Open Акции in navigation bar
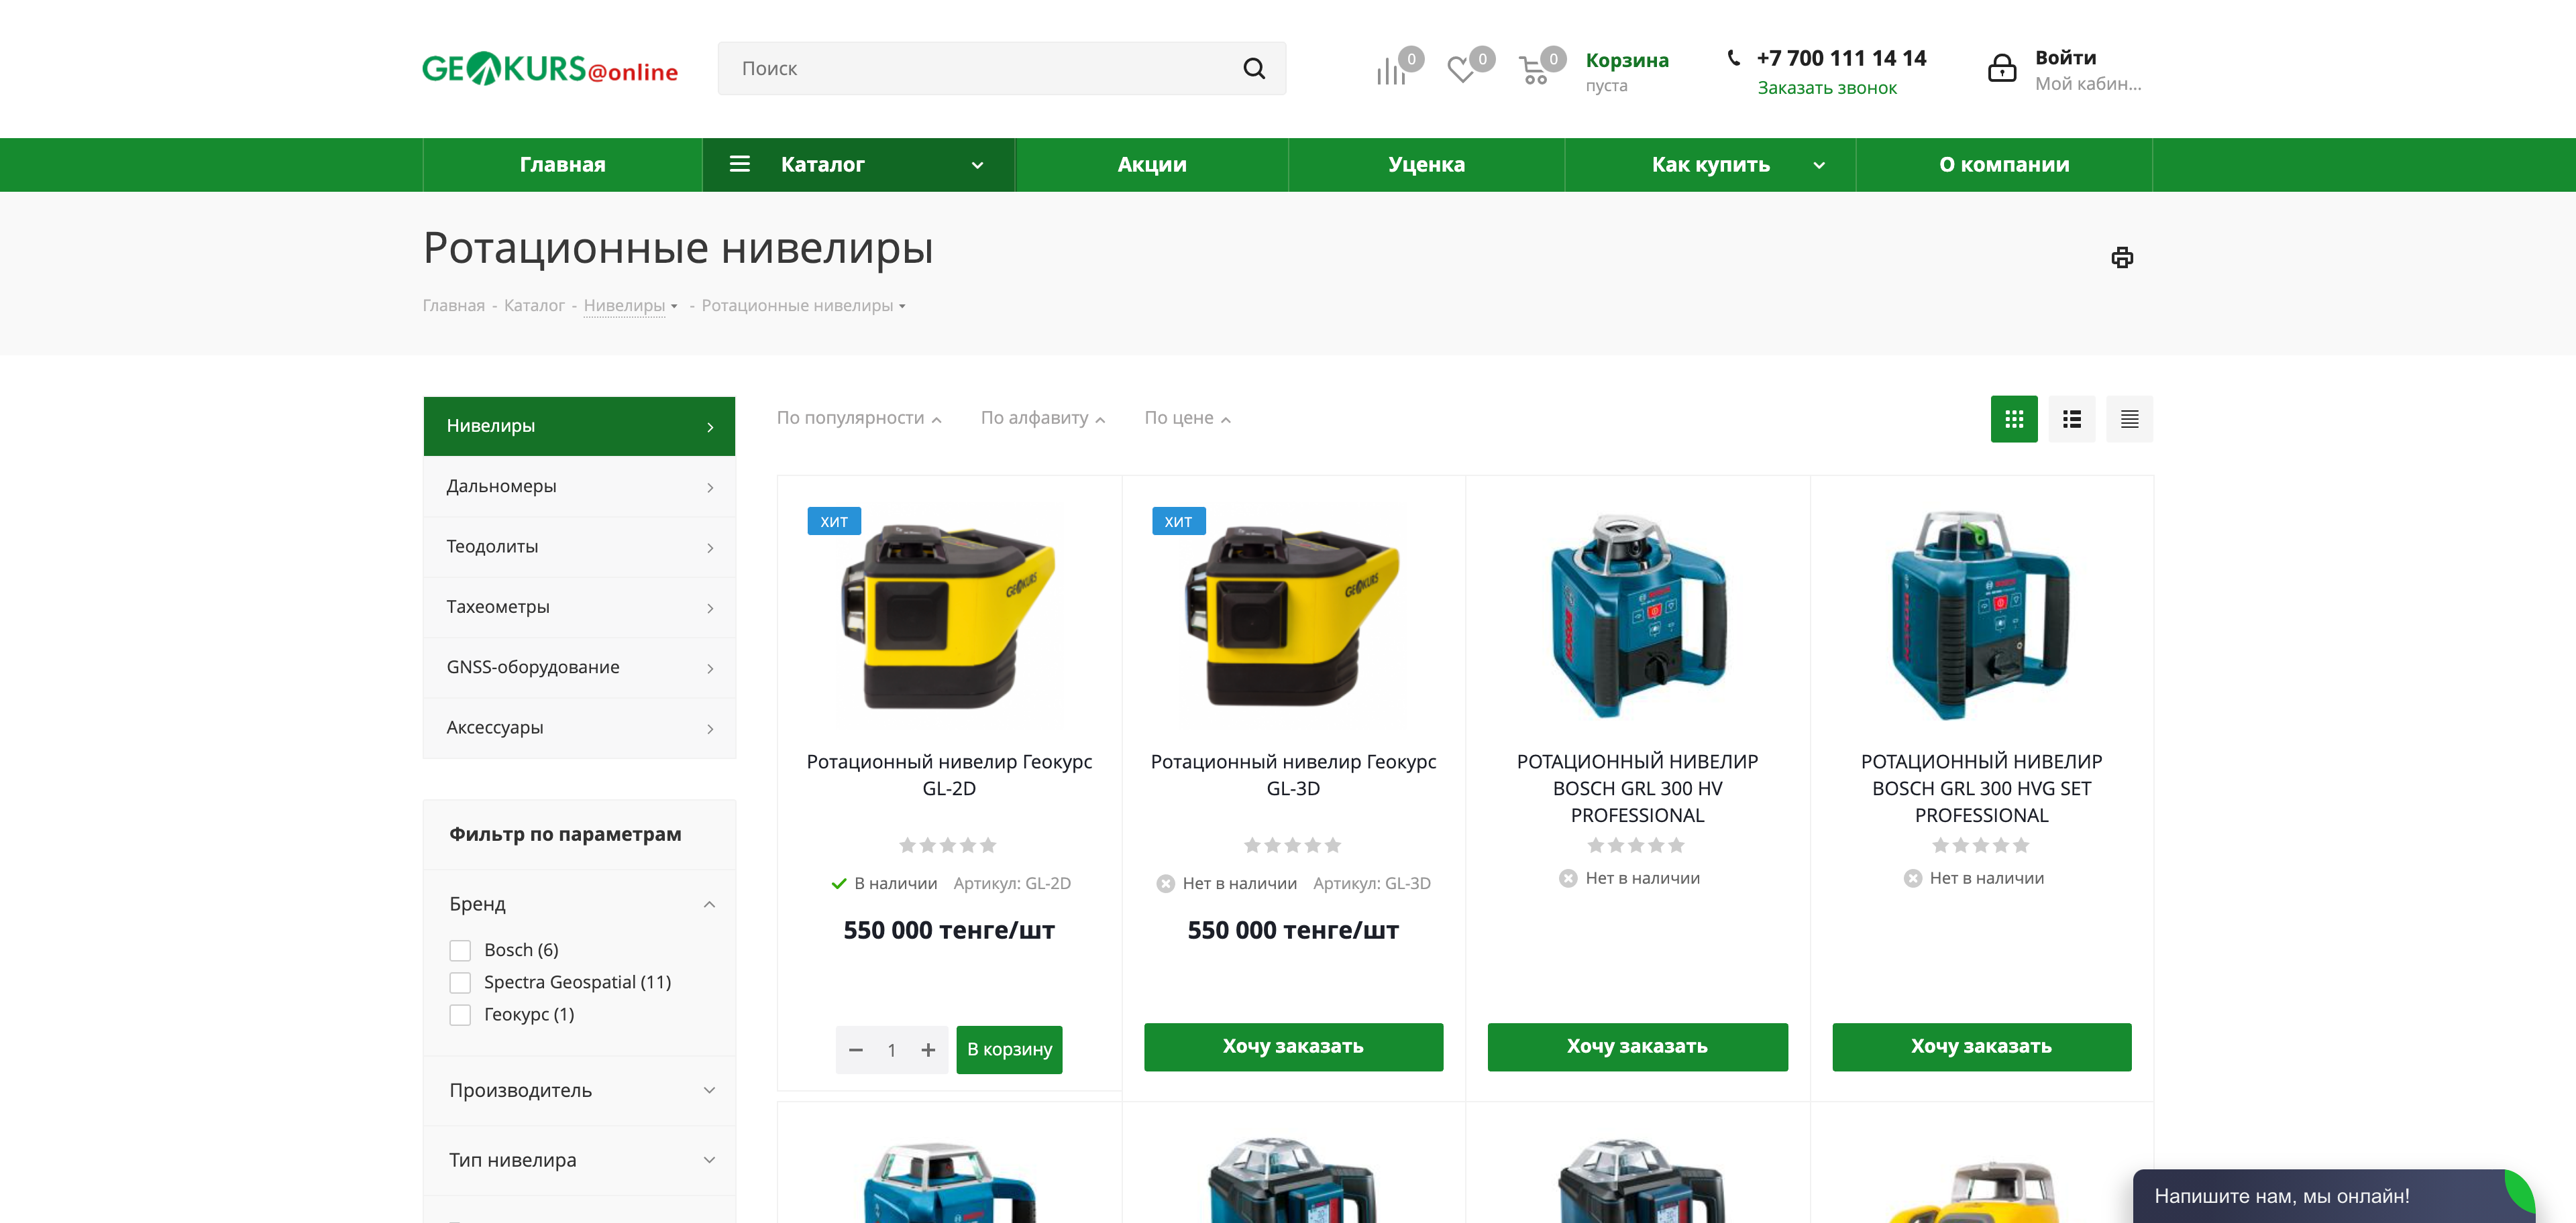The width and height of the screenshot is (2576, 1223). click(1152, 165)
